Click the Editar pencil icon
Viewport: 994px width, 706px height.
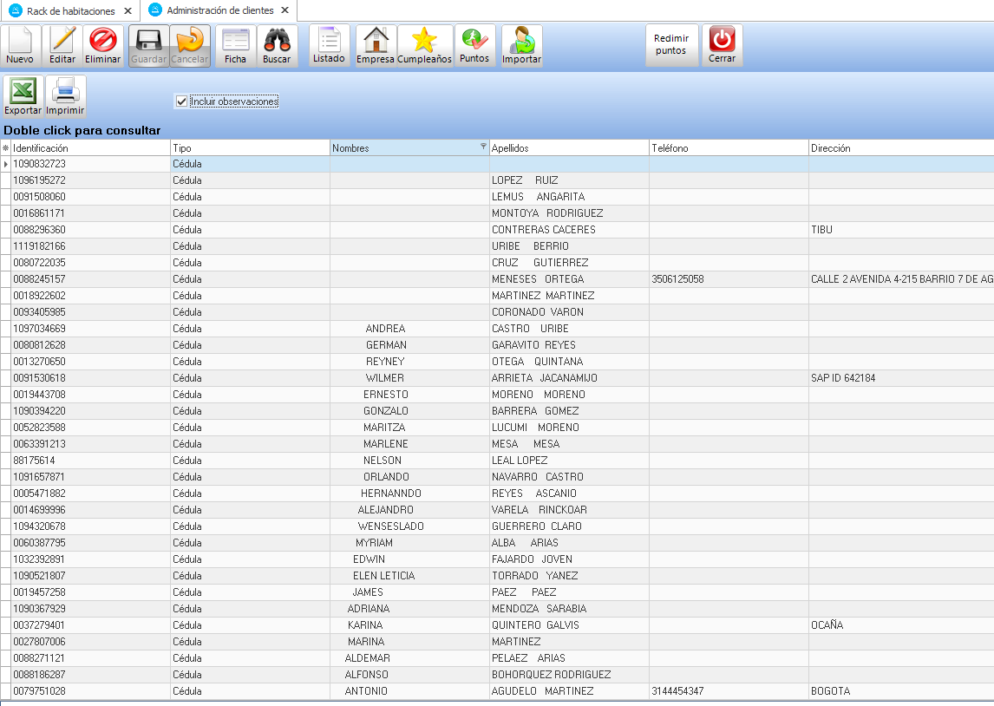pyautogui.click(x=62, y=46)
